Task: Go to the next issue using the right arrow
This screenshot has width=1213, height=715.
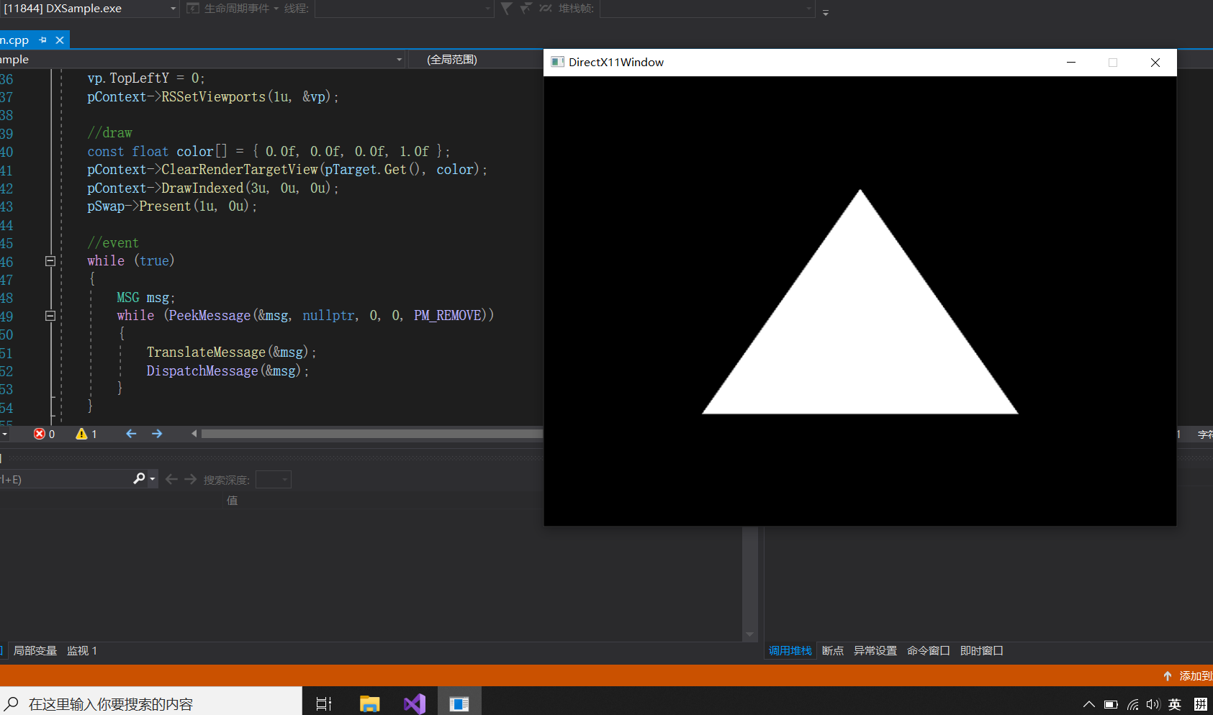Action: tap(157, 434)
